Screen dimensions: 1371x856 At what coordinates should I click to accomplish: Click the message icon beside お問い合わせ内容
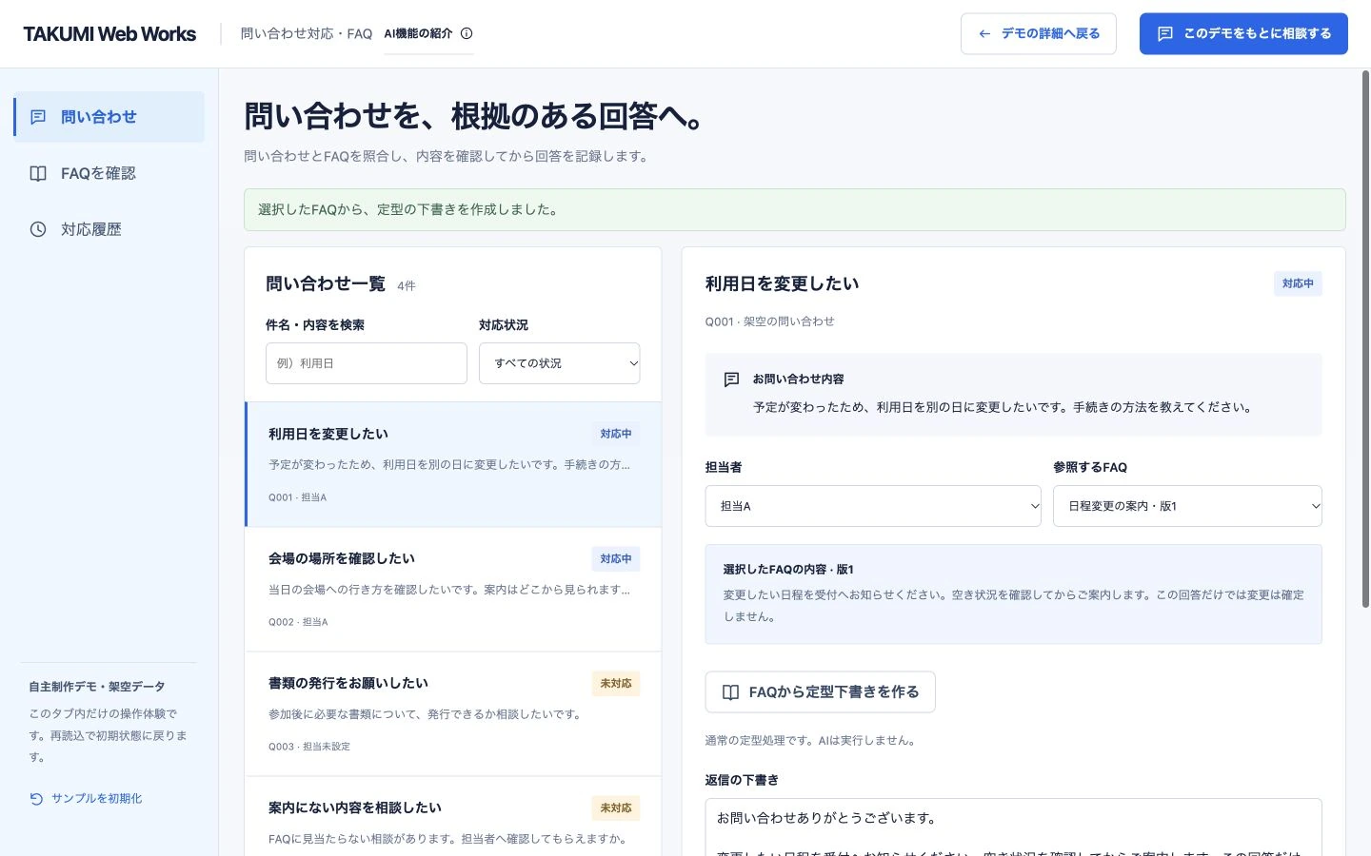click(731, 379)
